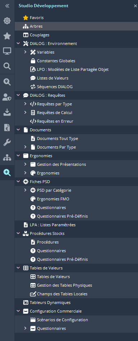Close the Studio Développement panel

click(x=135, y=6)
